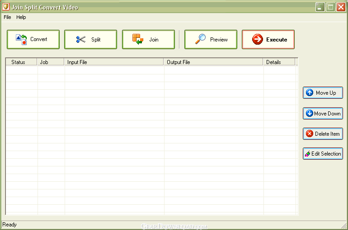
Task: Click the Ready status bar text
Action: pos(9,225)
